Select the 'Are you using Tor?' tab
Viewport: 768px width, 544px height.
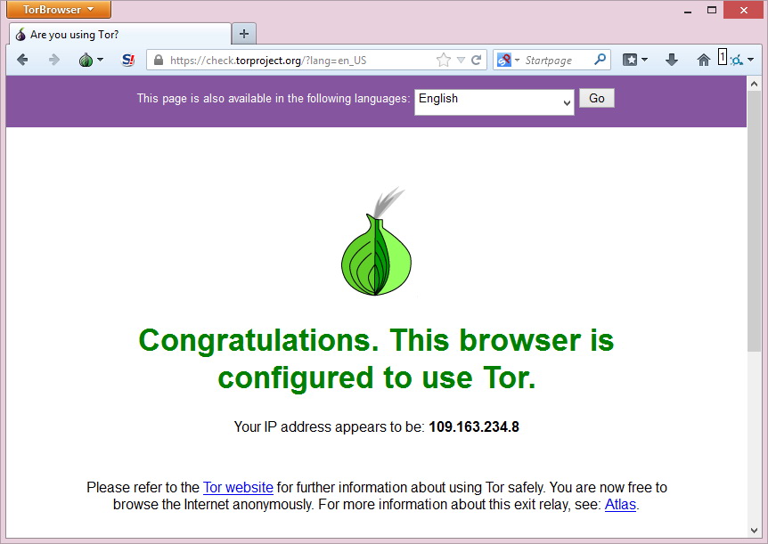click(120, 34)
